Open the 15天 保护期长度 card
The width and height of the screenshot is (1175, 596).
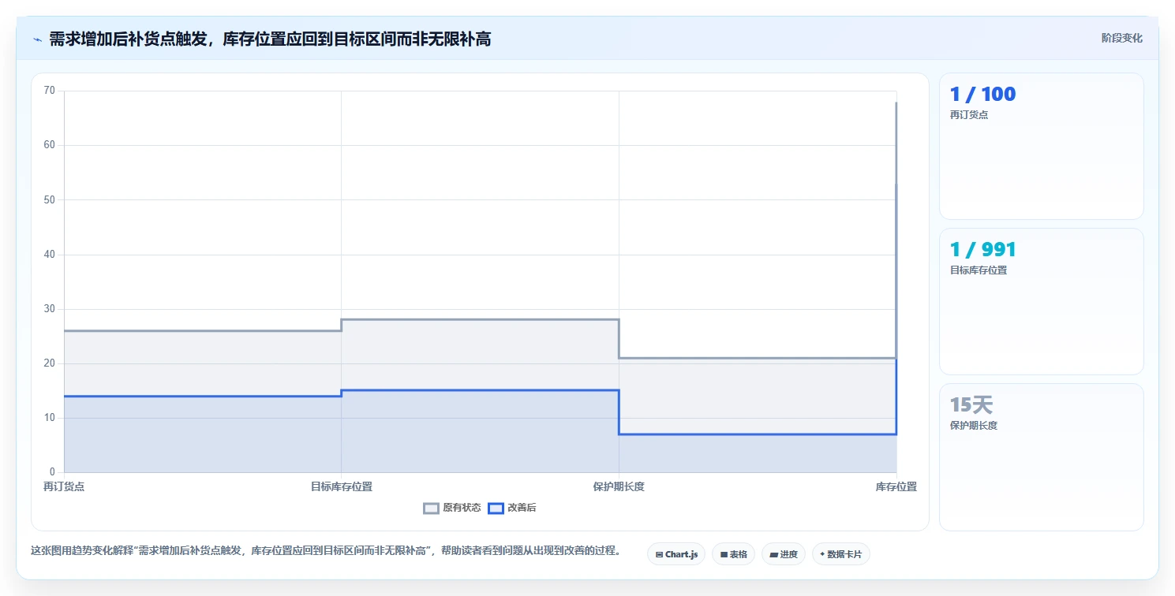pyautogui.click(x=1041, y=457)
